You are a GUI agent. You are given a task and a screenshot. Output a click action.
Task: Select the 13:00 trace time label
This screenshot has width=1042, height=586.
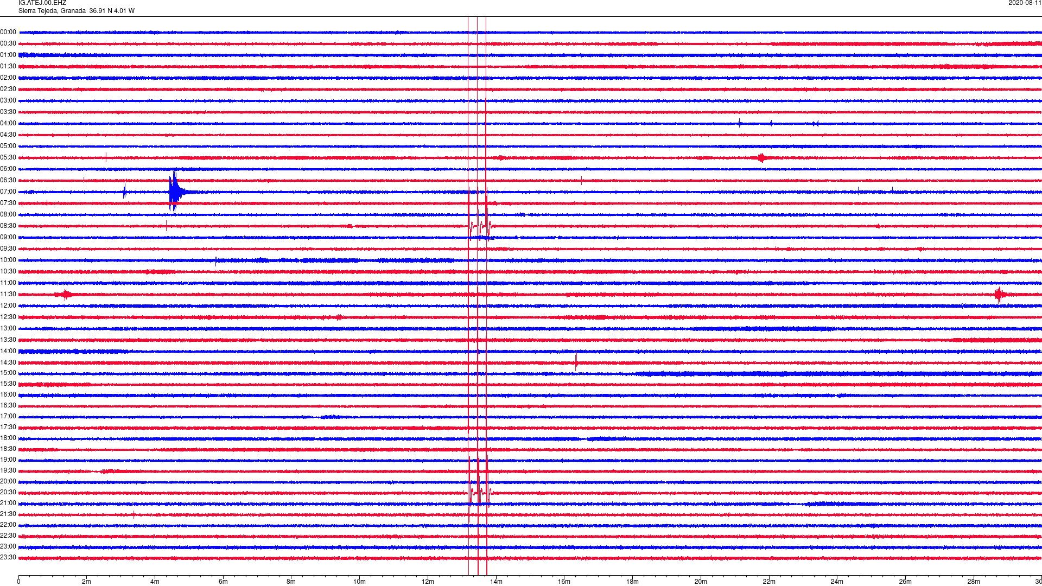(x=8, y=329)
